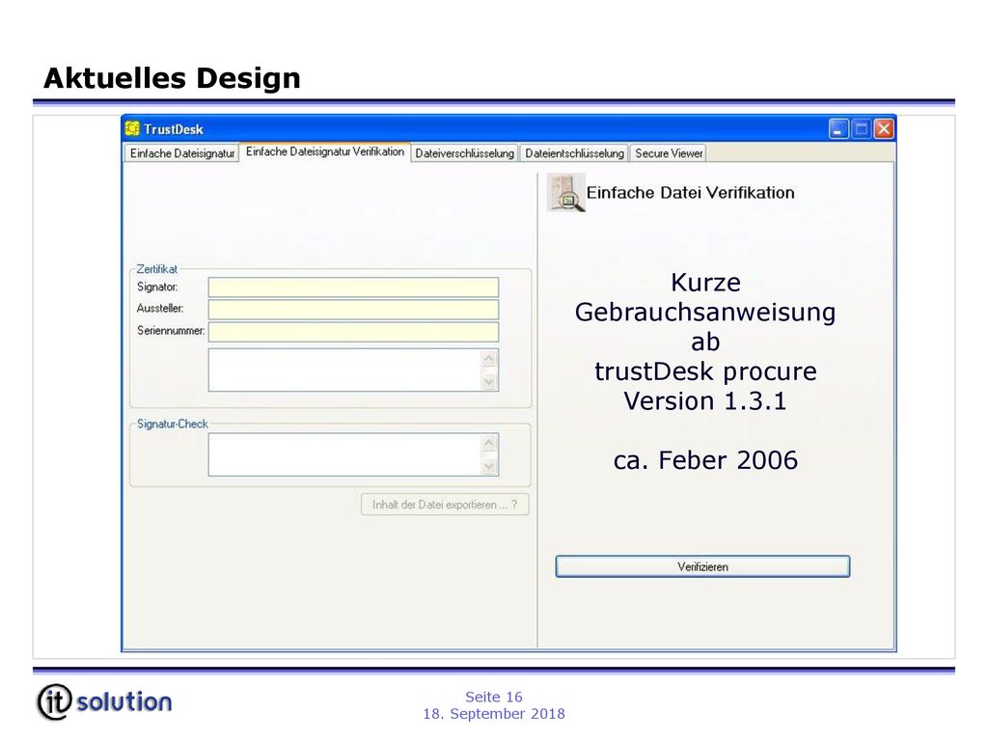Click the Inhalt der Datei exportieren button
The image size is (988, 741).
coord(445,505)
